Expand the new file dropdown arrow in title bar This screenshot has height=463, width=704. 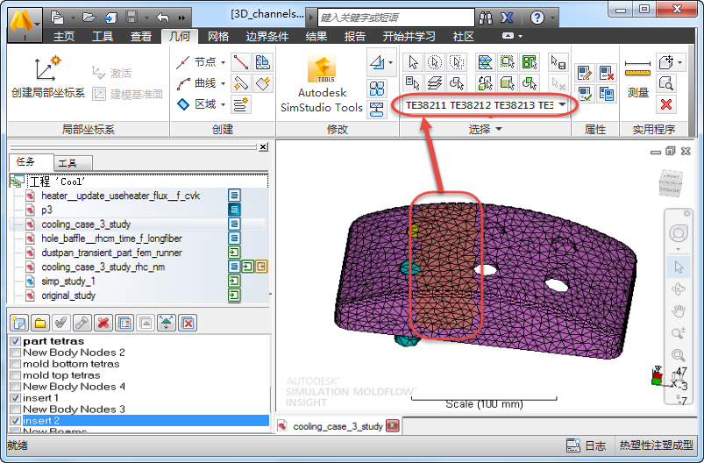[x=73, y=18]
